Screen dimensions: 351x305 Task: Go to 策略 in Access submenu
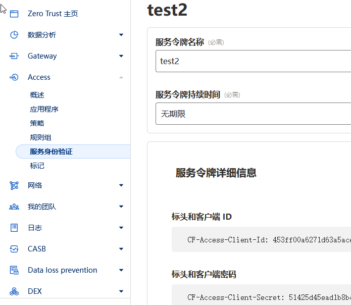pyautogui.click(x=37, y=123)
